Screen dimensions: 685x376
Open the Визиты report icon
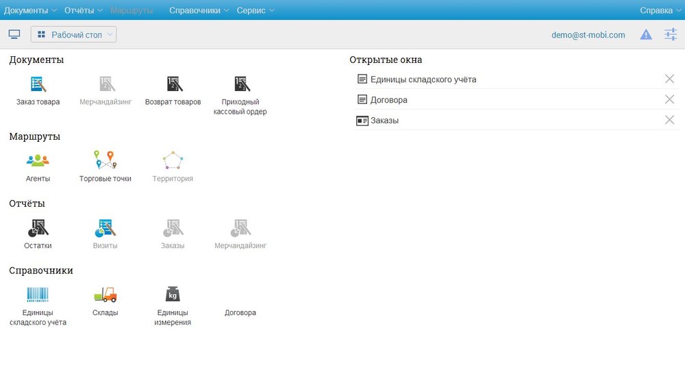point(105,228)
